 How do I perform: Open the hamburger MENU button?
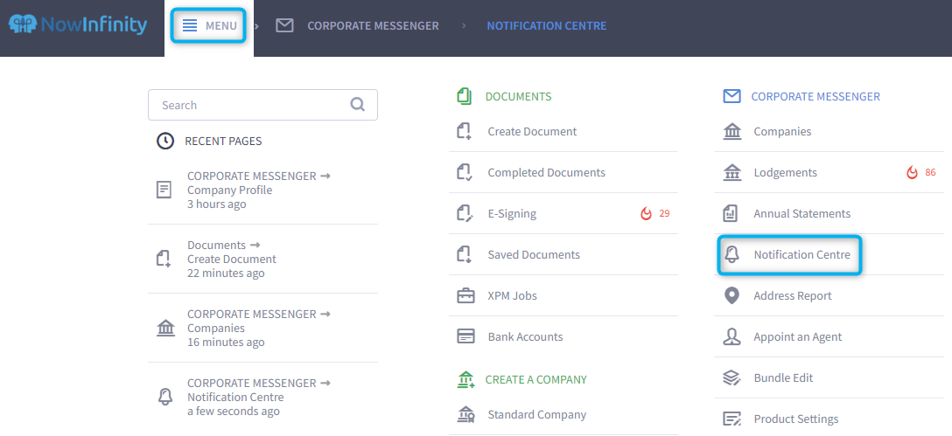click(209, 25)
